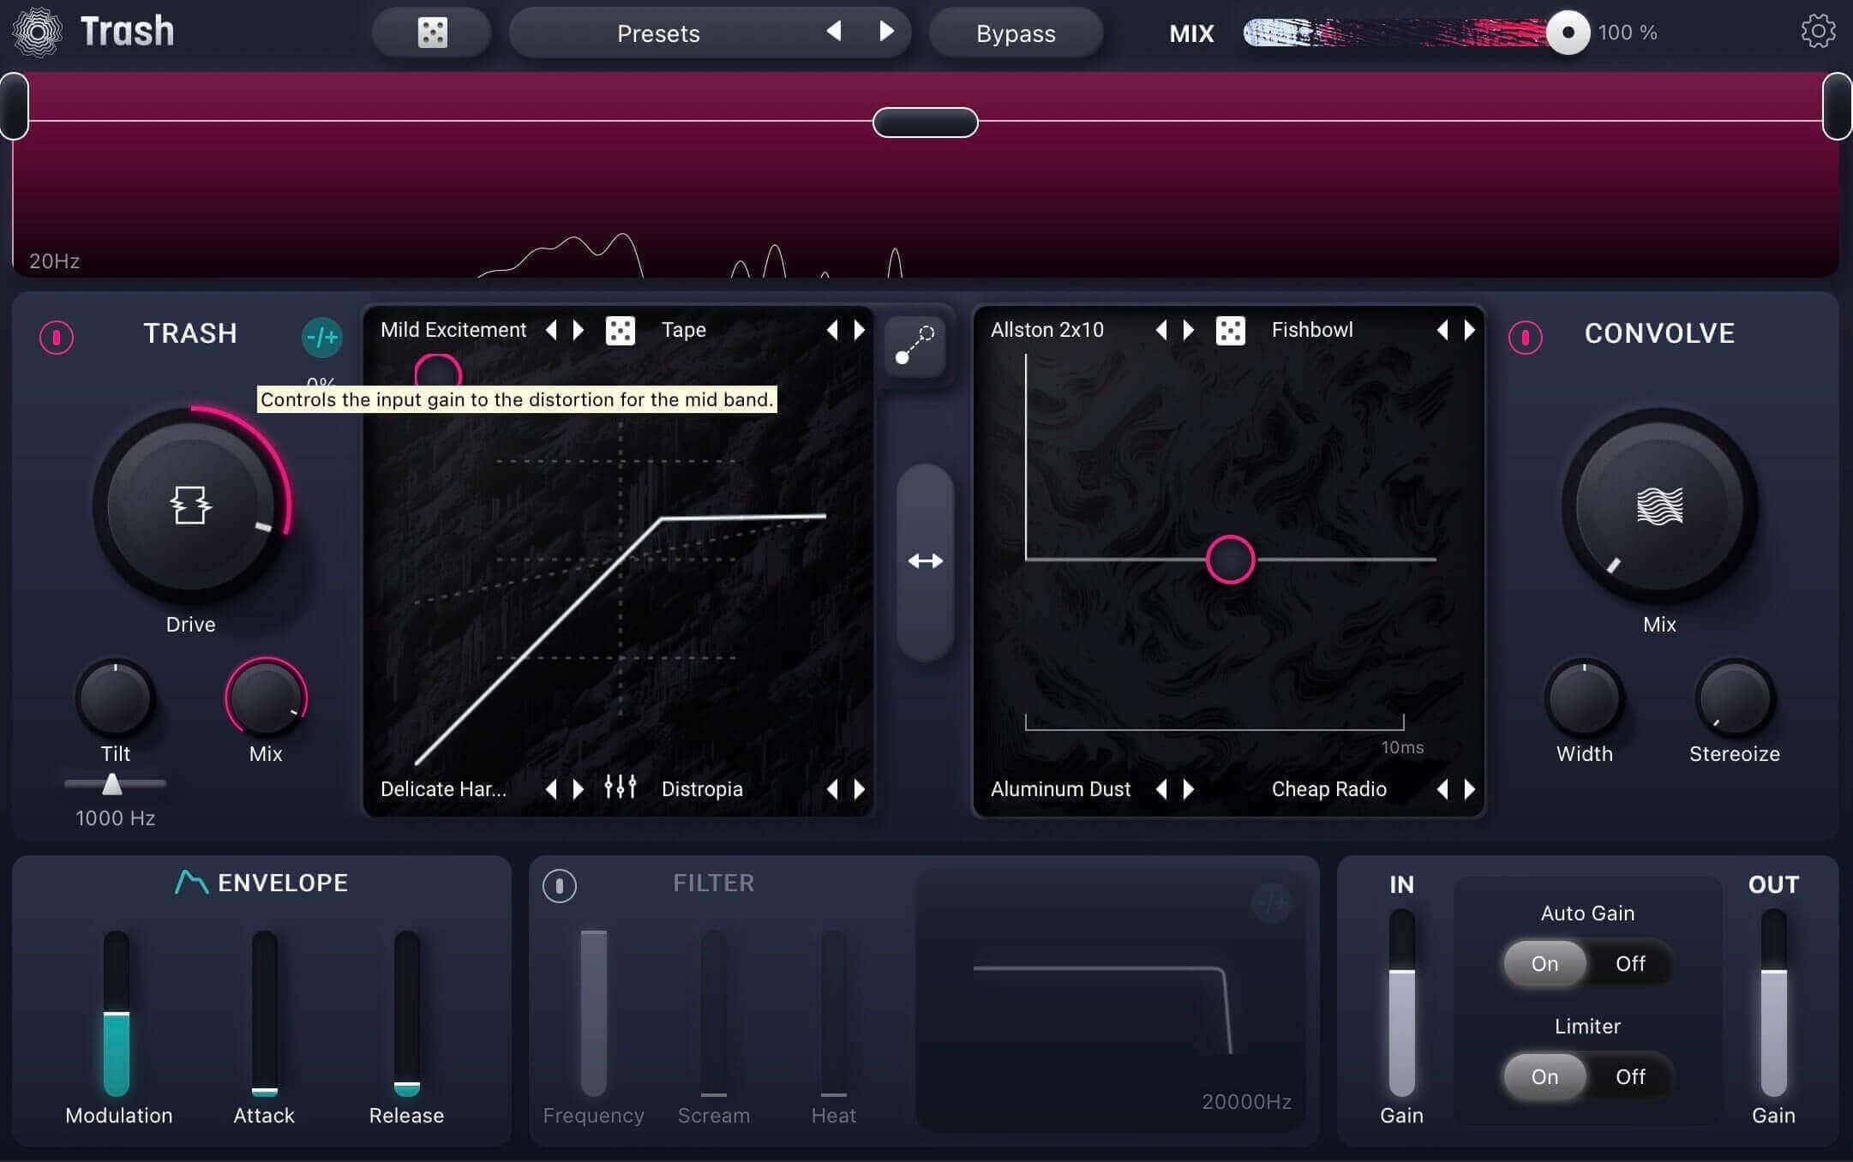Turn the Limiter on
Screen dimensions: 1853x1162
tap(1544, 1076)
